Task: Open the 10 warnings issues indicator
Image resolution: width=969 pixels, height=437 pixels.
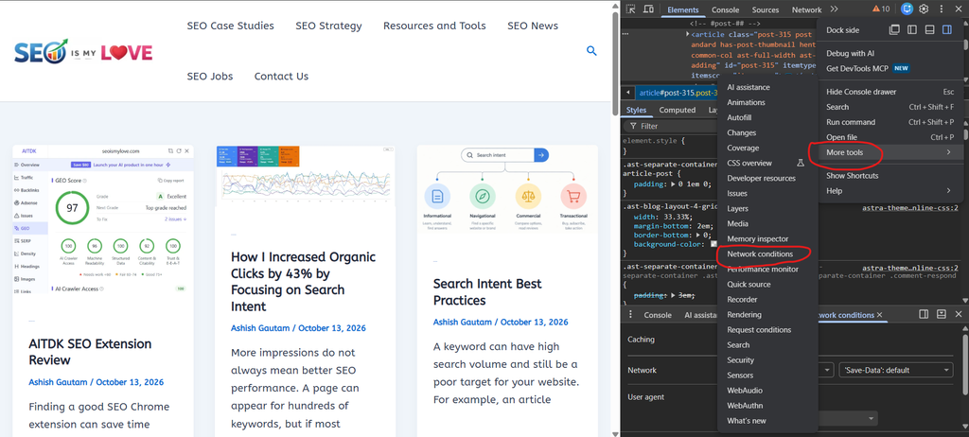Action: [881, 9]
